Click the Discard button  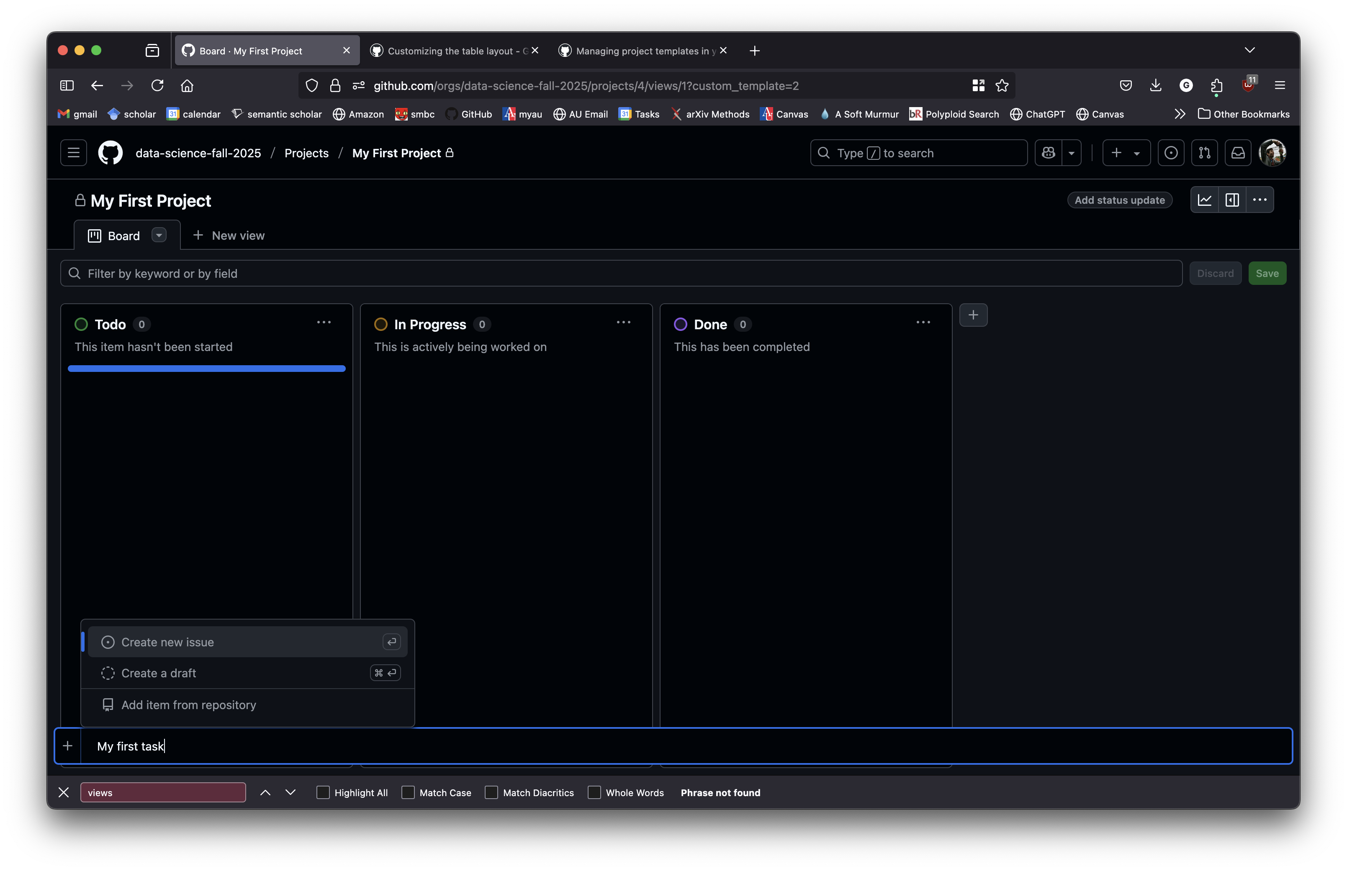[1215, 273]
